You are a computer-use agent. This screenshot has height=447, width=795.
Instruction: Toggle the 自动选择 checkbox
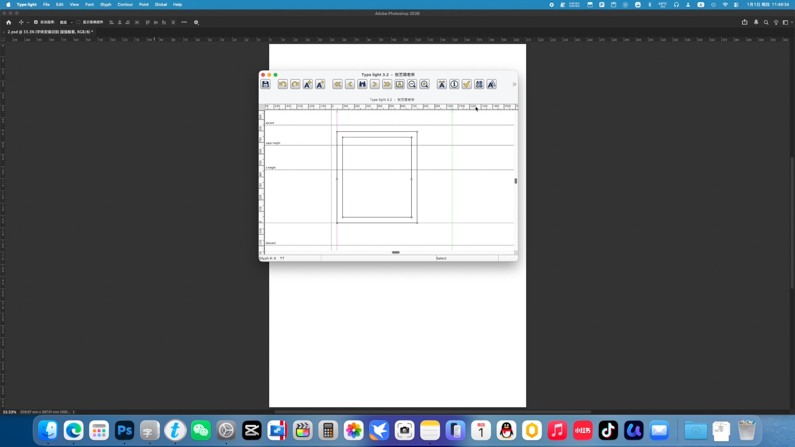point(36,22)
